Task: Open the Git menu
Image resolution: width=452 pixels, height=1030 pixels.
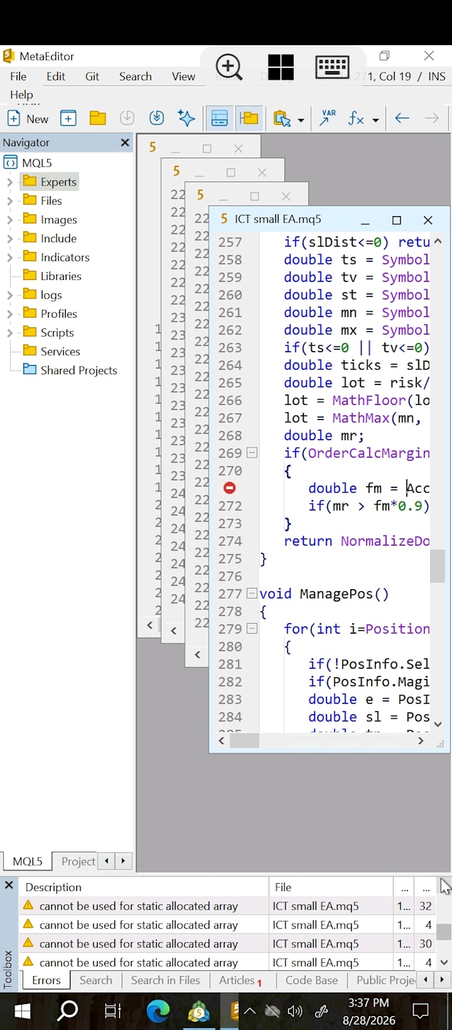Action: click(92, 76)
